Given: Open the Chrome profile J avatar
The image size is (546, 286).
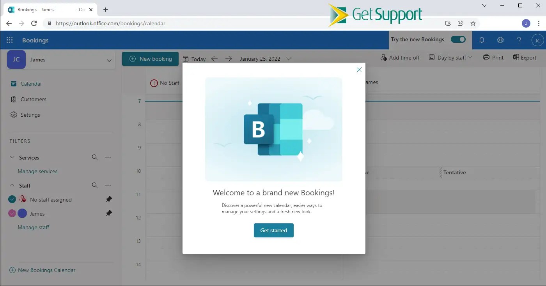Looking at the screenshot, I should (x=526, y=23).
